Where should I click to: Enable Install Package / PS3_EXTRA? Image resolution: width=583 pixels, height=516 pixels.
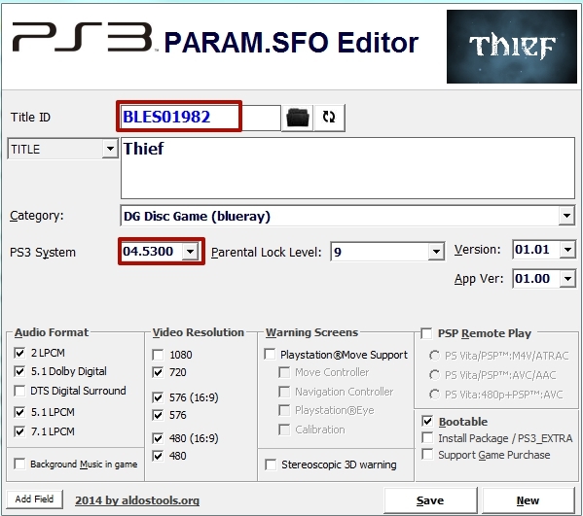pyautogui.click(x=427, y=438)
